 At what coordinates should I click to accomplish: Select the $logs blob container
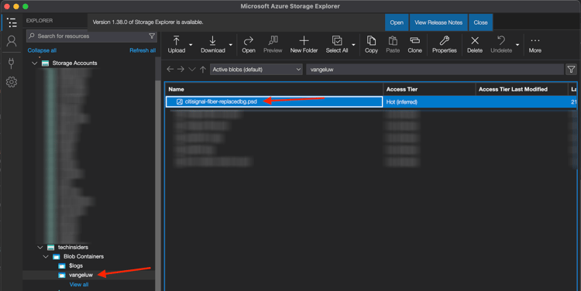76,265
